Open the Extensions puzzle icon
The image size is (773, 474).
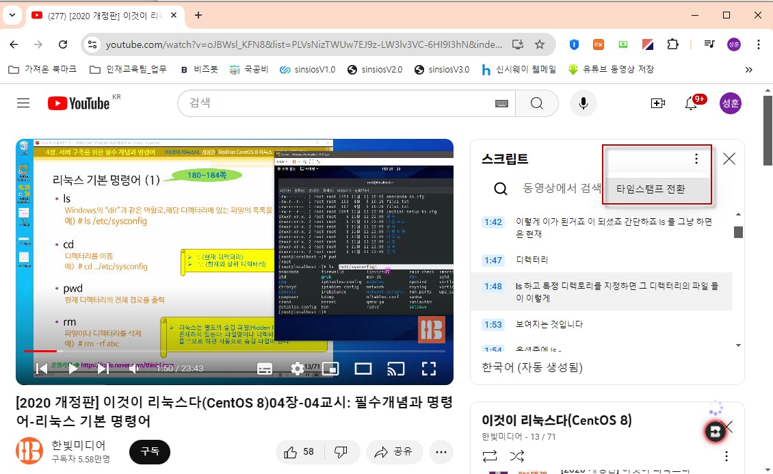tap(673, 44)
